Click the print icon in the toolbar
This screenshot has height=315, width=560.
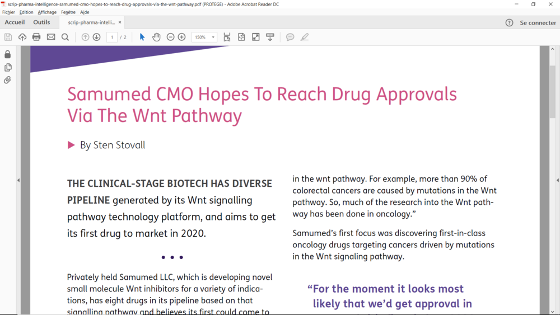point(36,37)
